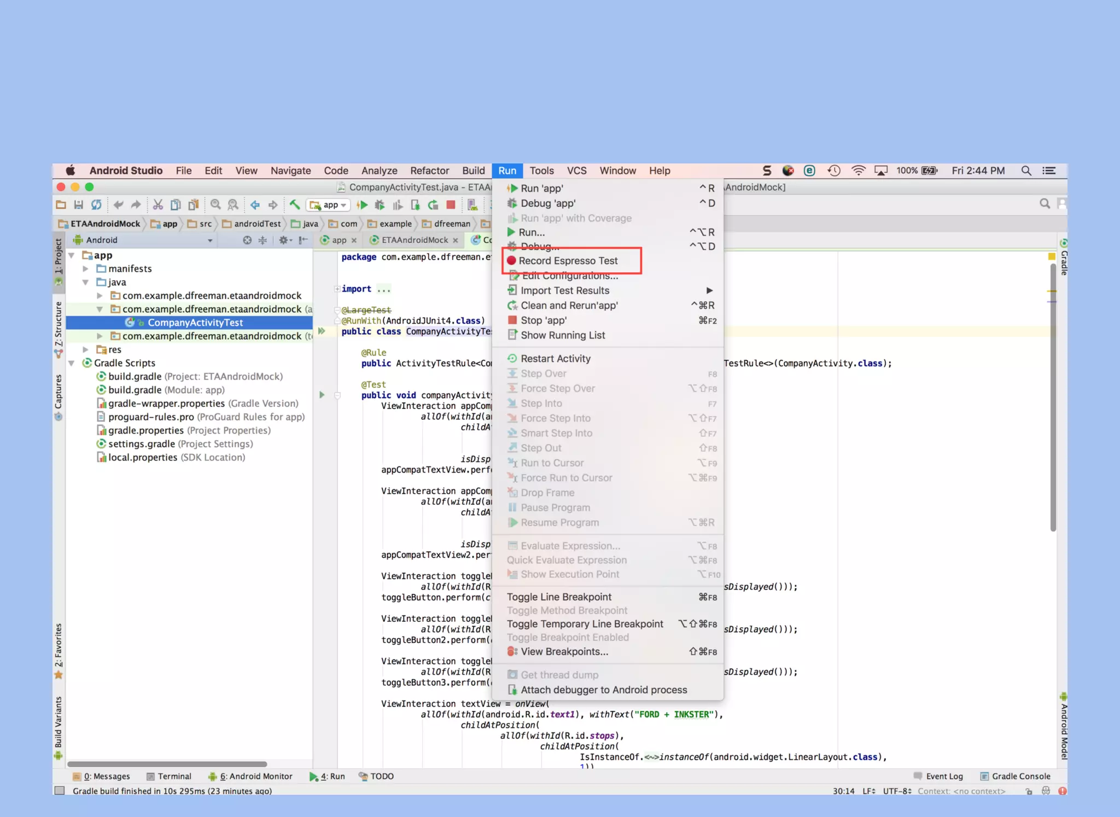The width and height of the screenshot is (1120, 817).
Task: Click the green hammer Make Project icon
Action: coord(295,205)
